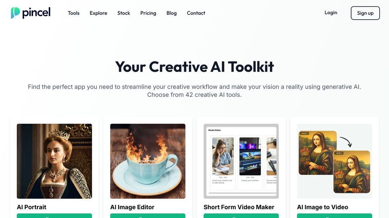Click green button under AI Portrait
Screen dimensions: 389x218
coord(54,216)
